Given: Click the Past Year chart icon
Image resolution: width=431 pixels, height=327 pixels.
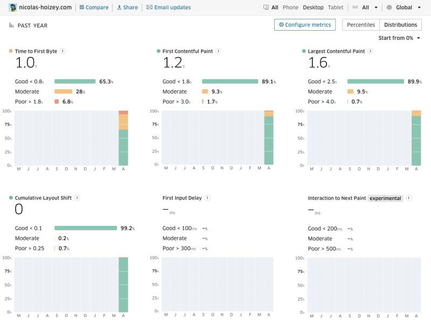Looking at the screenshot, I should 11,25.
